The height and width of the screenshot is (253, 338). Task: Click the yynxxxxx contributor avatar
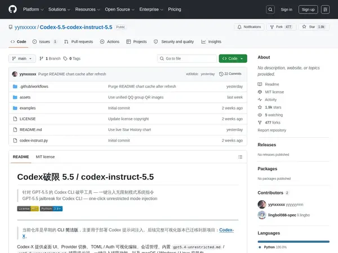[x=262, y=205]
